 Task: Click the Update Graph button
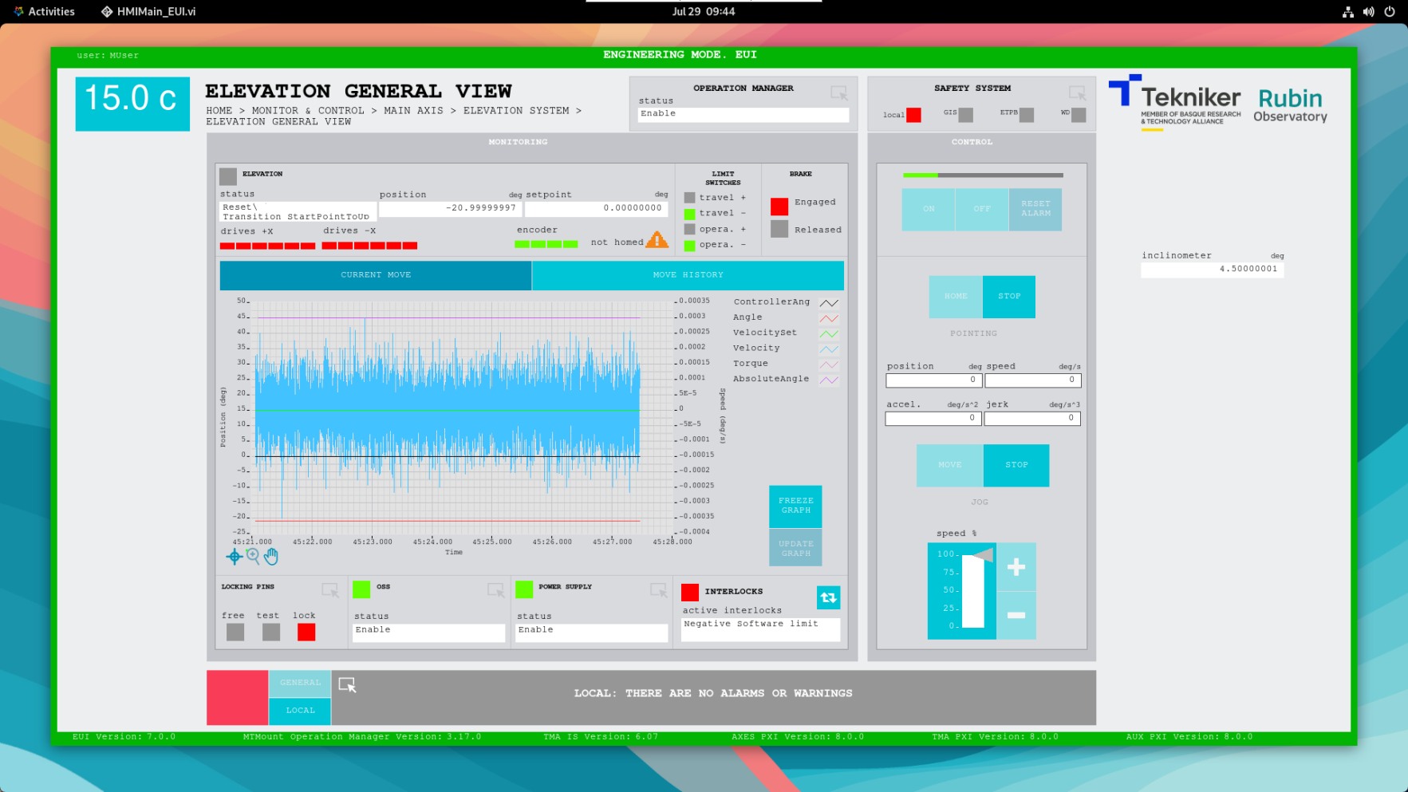click(x=795, y=549)
